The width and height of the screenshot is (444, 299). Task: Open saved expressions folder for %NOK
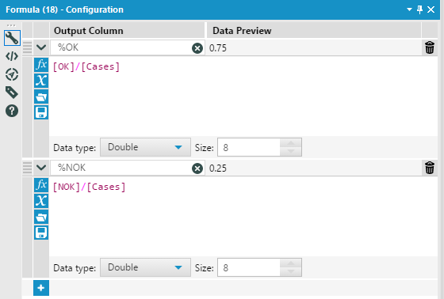(41, 217)
